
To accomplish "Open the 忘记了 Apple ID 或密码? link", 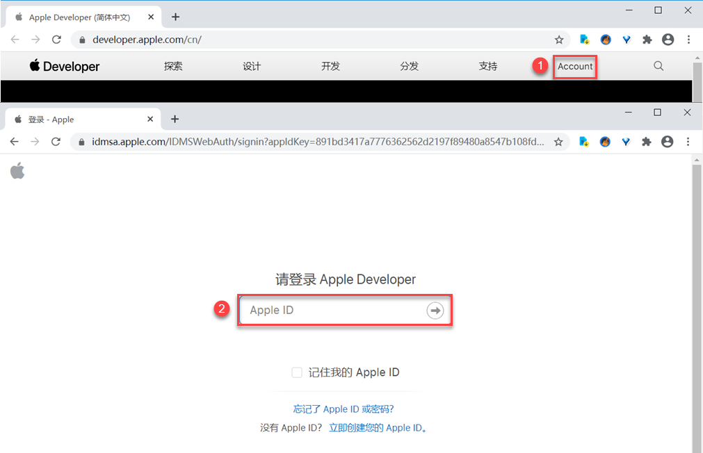I will 344,409.
